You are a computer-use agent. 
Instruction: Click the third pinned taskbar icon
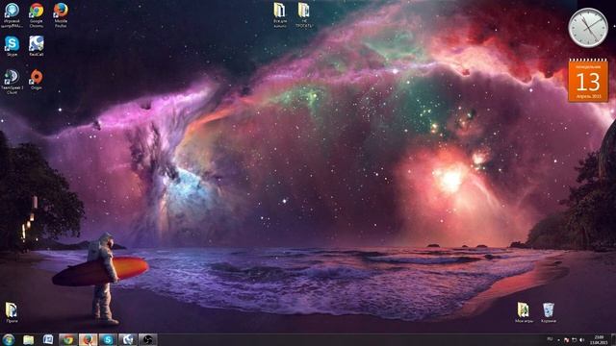pyautogui.click(x=48, y=339)
